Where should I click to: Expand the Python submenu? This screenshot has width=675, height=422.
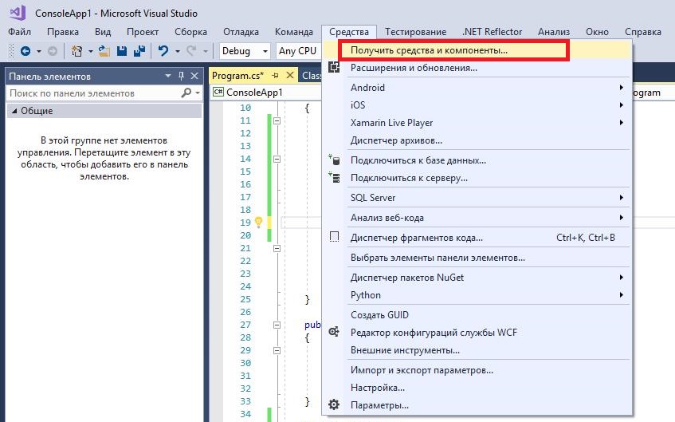coord(477,295)
